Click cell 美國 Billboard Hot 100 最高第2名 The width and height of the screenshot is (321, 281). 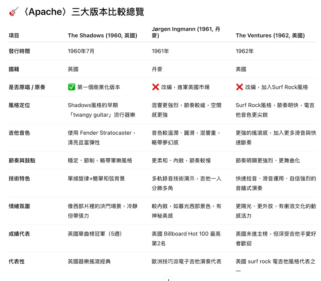click(x=186, y=239)
